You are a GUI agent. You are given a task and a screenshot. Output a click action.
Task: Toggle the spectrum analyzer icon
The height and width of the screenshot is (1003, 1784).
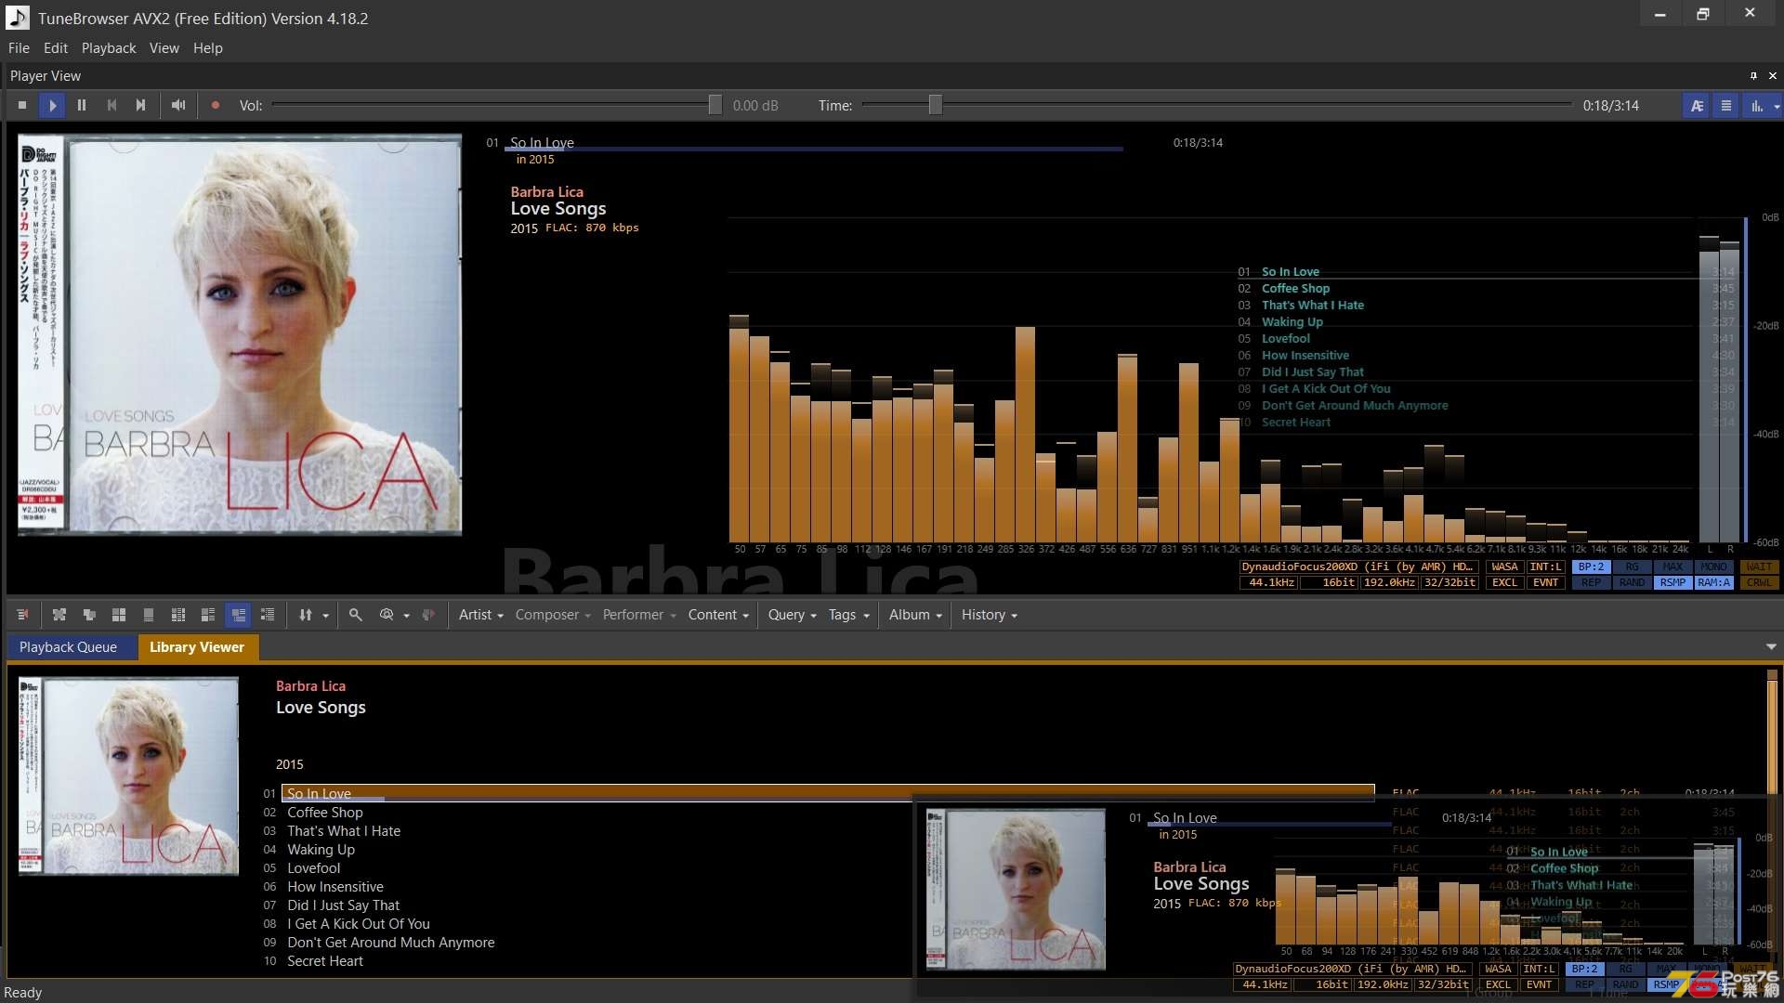[x=1756, y=106]
